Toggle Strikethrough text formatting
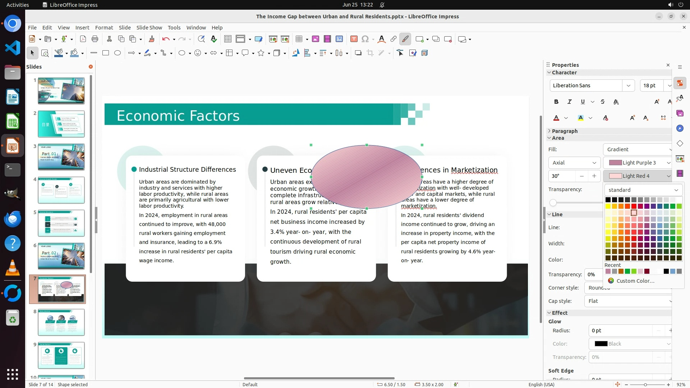The width and height of the screenshot is (690, 388). [x=603, y=102]
